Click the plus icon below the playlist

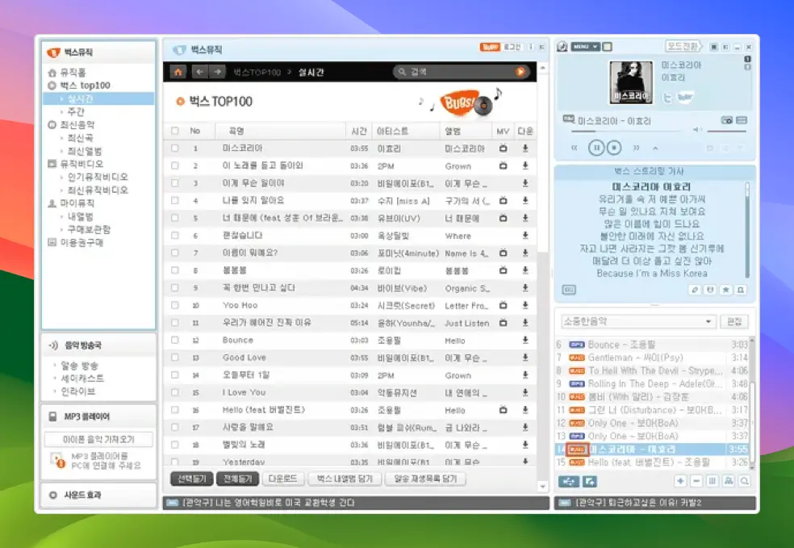680,481
